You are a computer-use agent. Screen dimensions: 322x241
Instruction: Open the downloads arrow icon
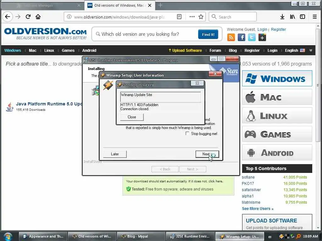282,17
